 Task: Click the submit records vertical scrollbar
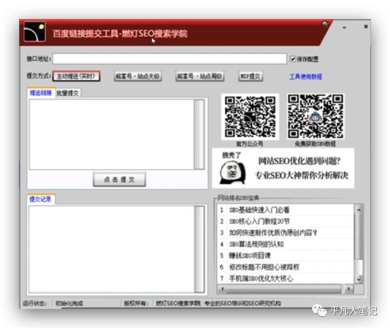coord(199,249)
